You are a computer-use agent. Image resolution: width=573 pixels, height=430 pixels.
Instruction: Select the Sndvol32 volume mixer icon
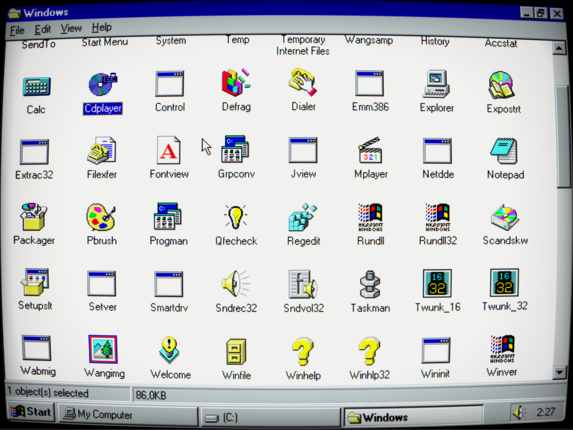click(x=303, y=284)
